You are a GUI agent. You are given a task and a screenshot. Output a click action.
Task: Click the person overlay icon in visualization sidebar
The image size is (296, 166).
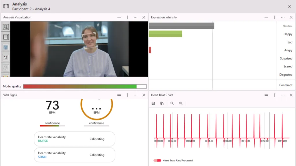pos(5,27)
